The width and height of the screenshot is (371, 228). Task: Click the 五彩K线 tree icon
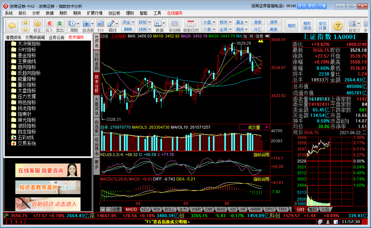(14, 138)
